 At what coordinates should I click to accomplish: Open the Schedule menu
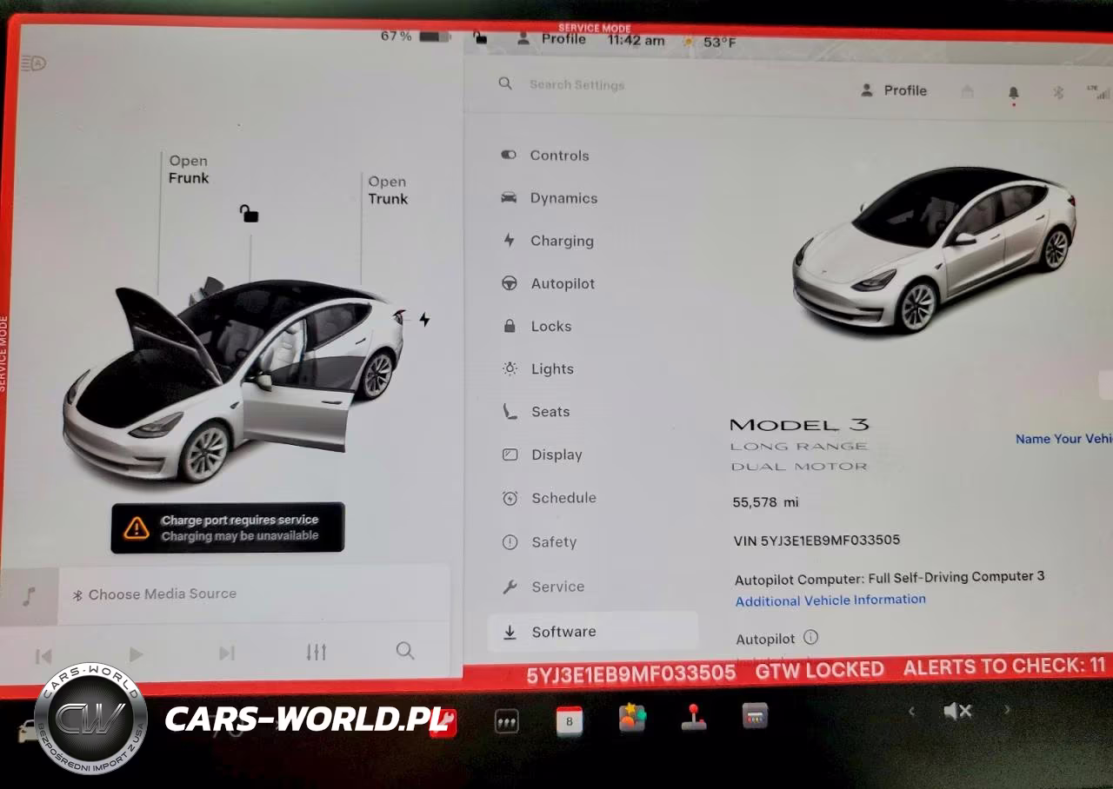(549, 498)
